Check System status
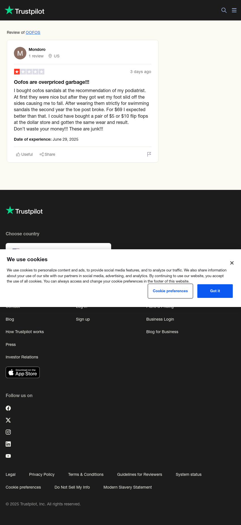 pyautogui.click(x=189, y=474)
